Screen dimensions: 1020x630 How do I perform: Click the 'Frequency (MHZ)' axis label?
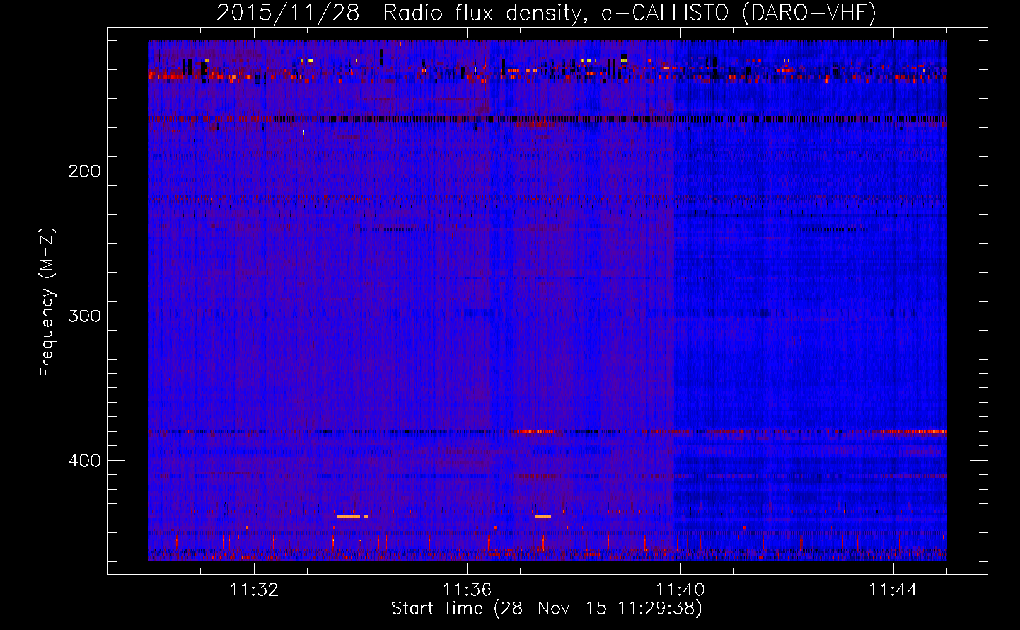(x=47, y=302)
